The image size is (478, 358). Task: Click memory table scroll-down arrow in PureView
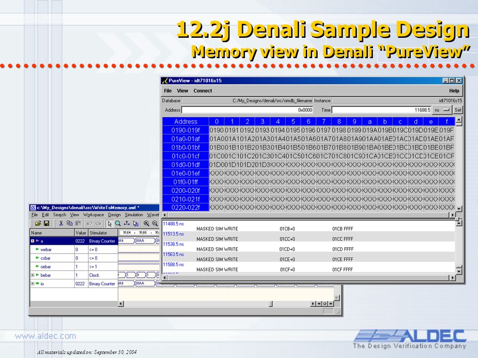(459, 208)
